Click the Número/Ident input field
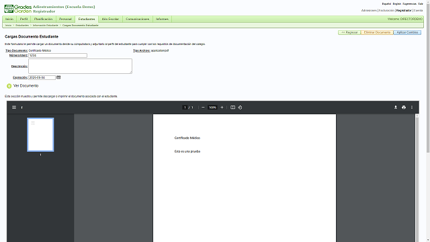Image resolution: width=430 pixels, height=242 pixels. pyautogui.click(x=58, y=55)
